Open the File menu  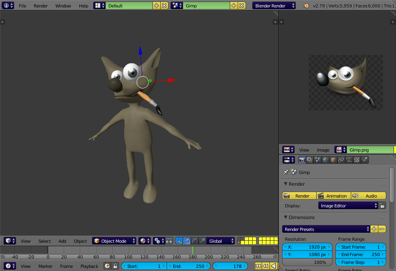(22, 6)
